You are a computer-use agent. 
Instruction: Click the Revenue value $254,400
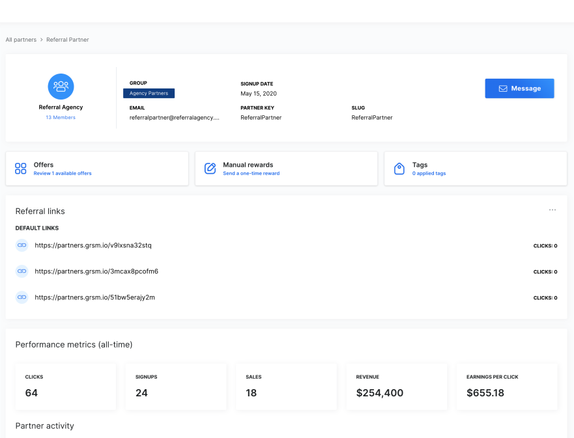(380, 393)
